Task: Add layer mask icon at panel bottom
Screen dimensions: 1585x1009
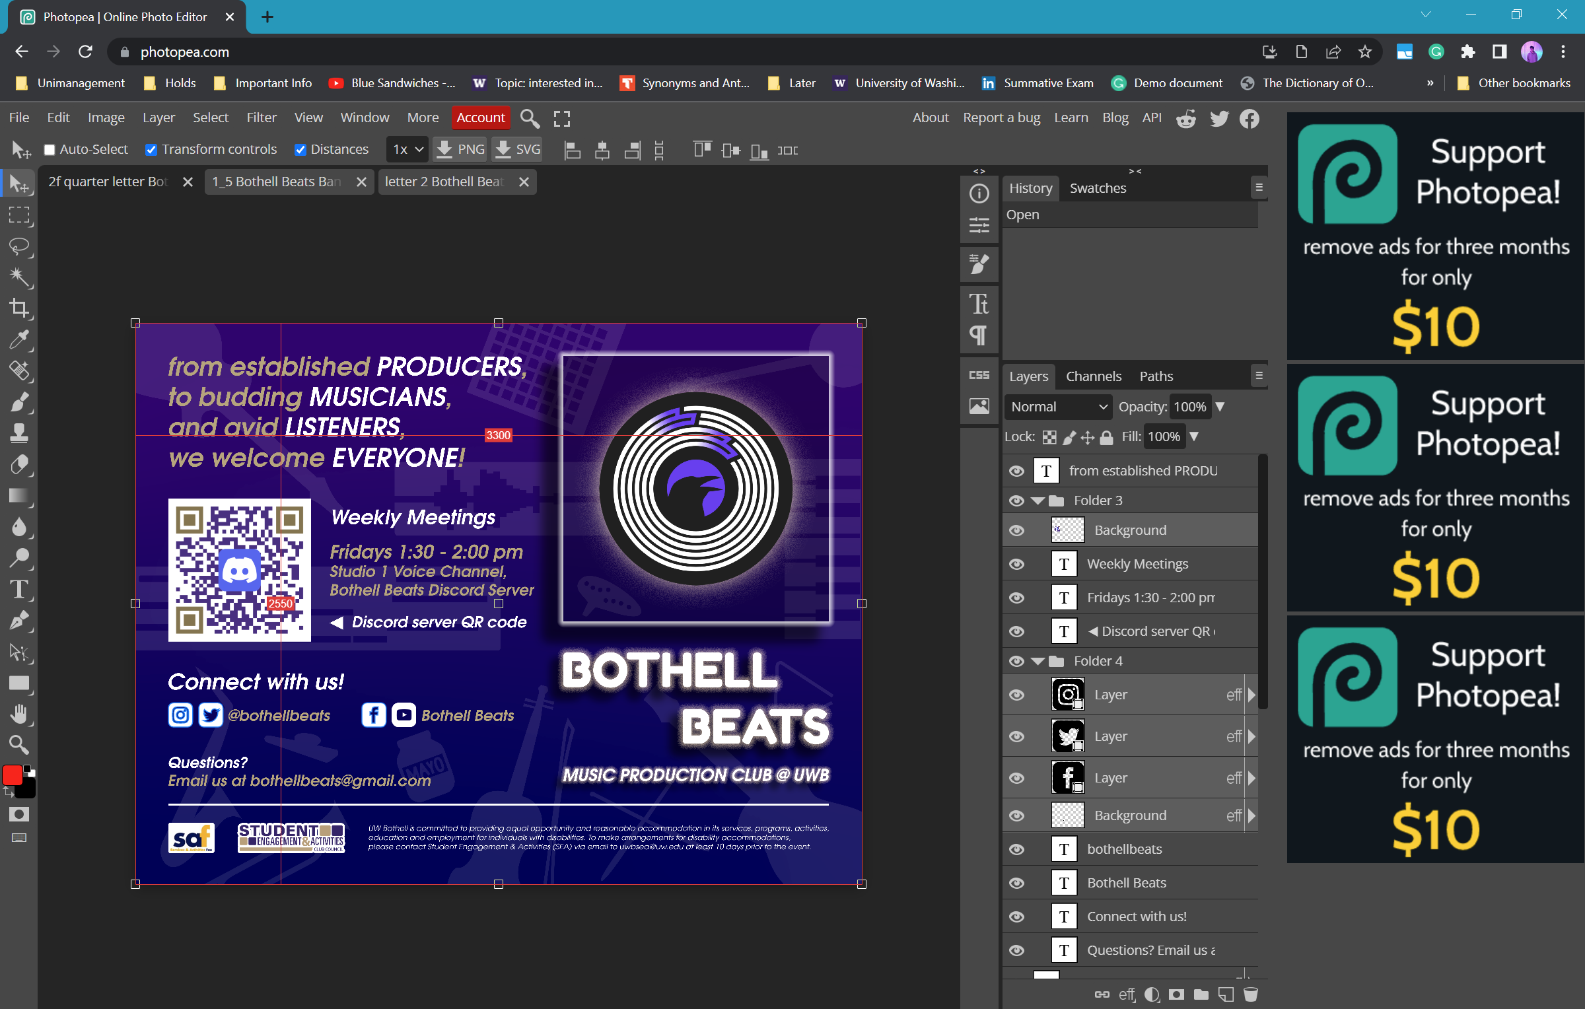Action: pyautogui.click(x=1176, y=994)
